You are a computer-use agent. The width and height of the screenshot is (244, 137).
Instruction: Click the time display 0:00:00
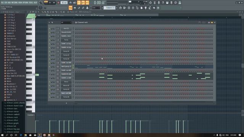coord(99,3)
